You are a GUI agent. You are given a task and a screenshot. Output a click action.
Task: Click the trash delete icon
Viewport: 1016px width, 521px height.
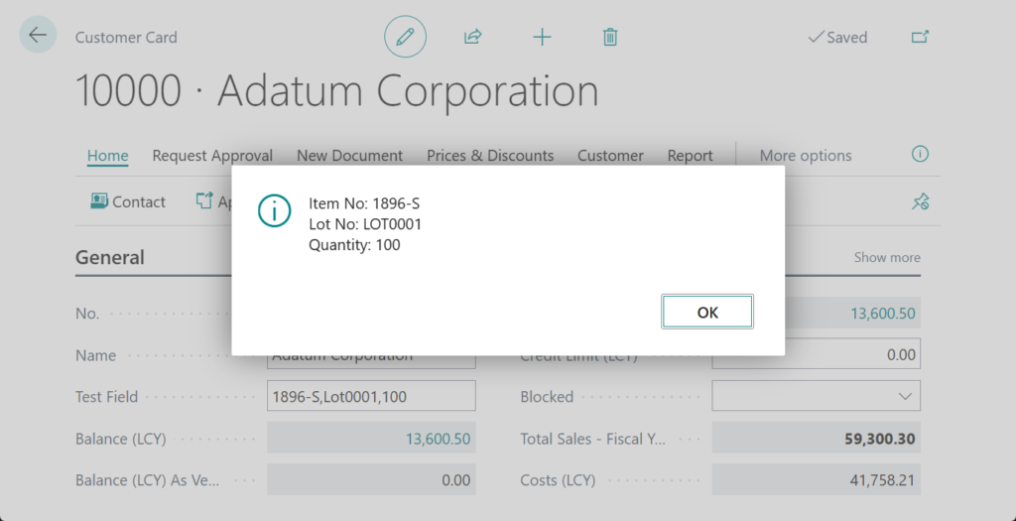click(610, 37)
